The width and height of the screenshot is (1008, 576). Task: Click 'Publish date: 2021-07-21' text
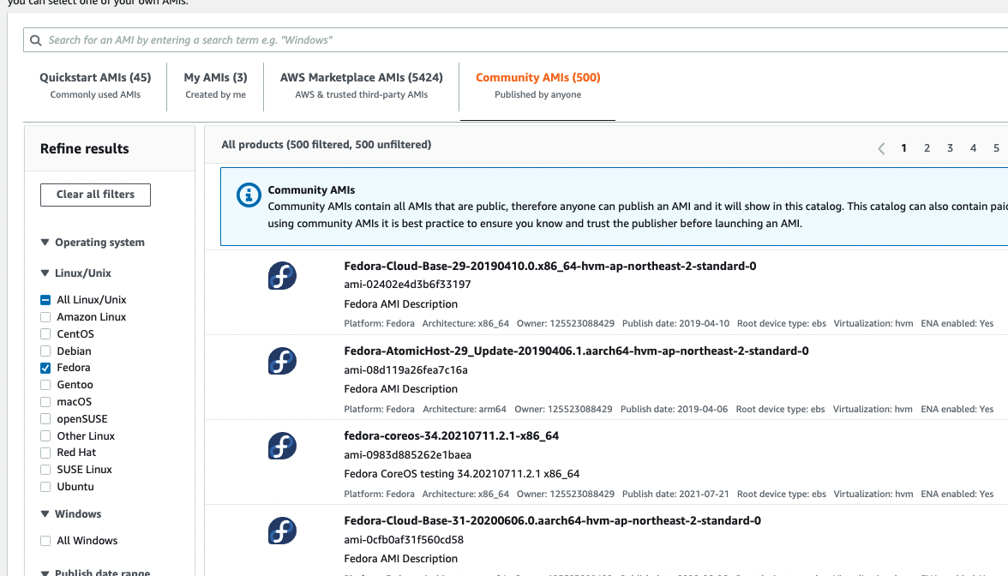pyautogui.click(x=675, y=494)
